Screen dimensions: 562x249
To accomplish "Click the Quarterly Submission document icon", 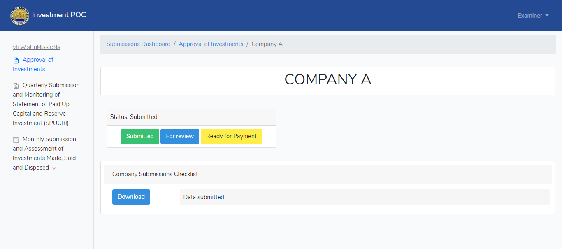I will pos(16,86).
